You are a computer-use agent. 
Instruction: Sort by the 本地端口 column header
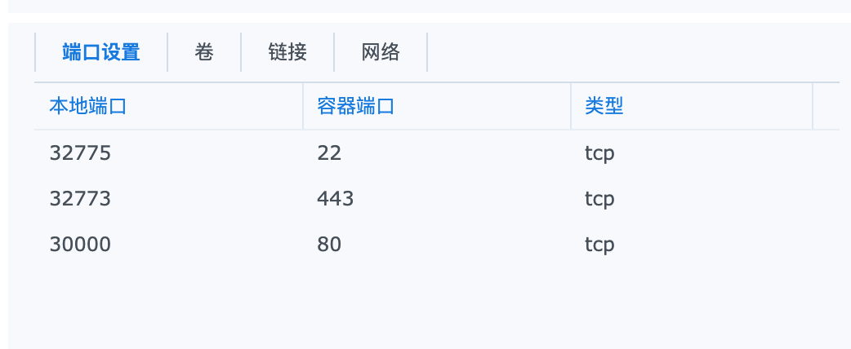[88, 106]
